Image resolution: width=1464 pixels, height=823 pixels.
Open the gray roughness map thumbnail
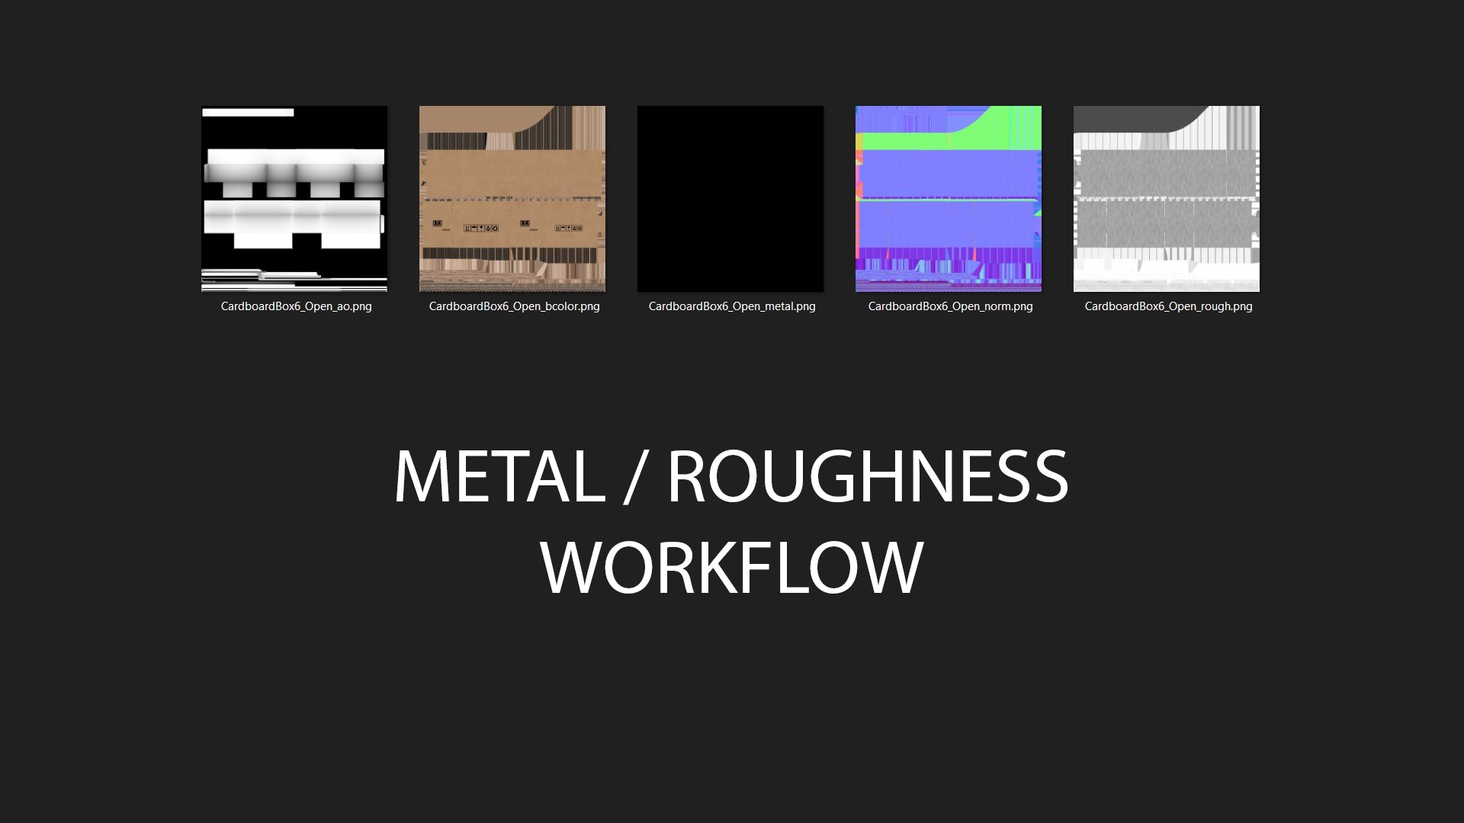pyautogui.click(x=1167, y=198)
